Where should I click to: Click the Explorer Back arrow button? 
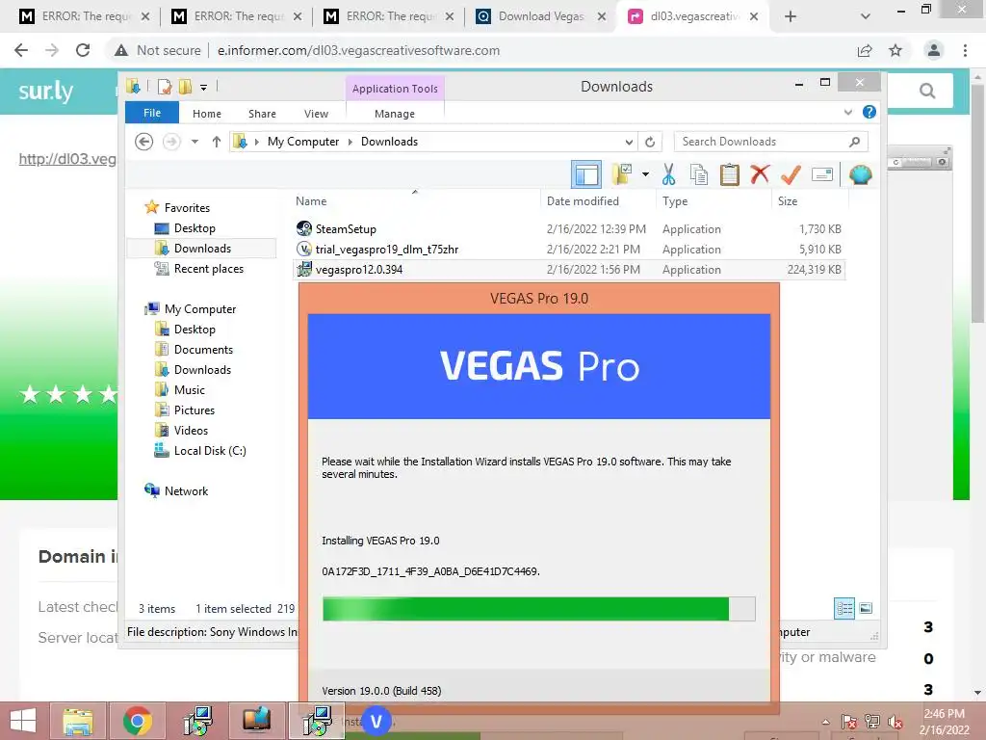(x=144, y=142)
